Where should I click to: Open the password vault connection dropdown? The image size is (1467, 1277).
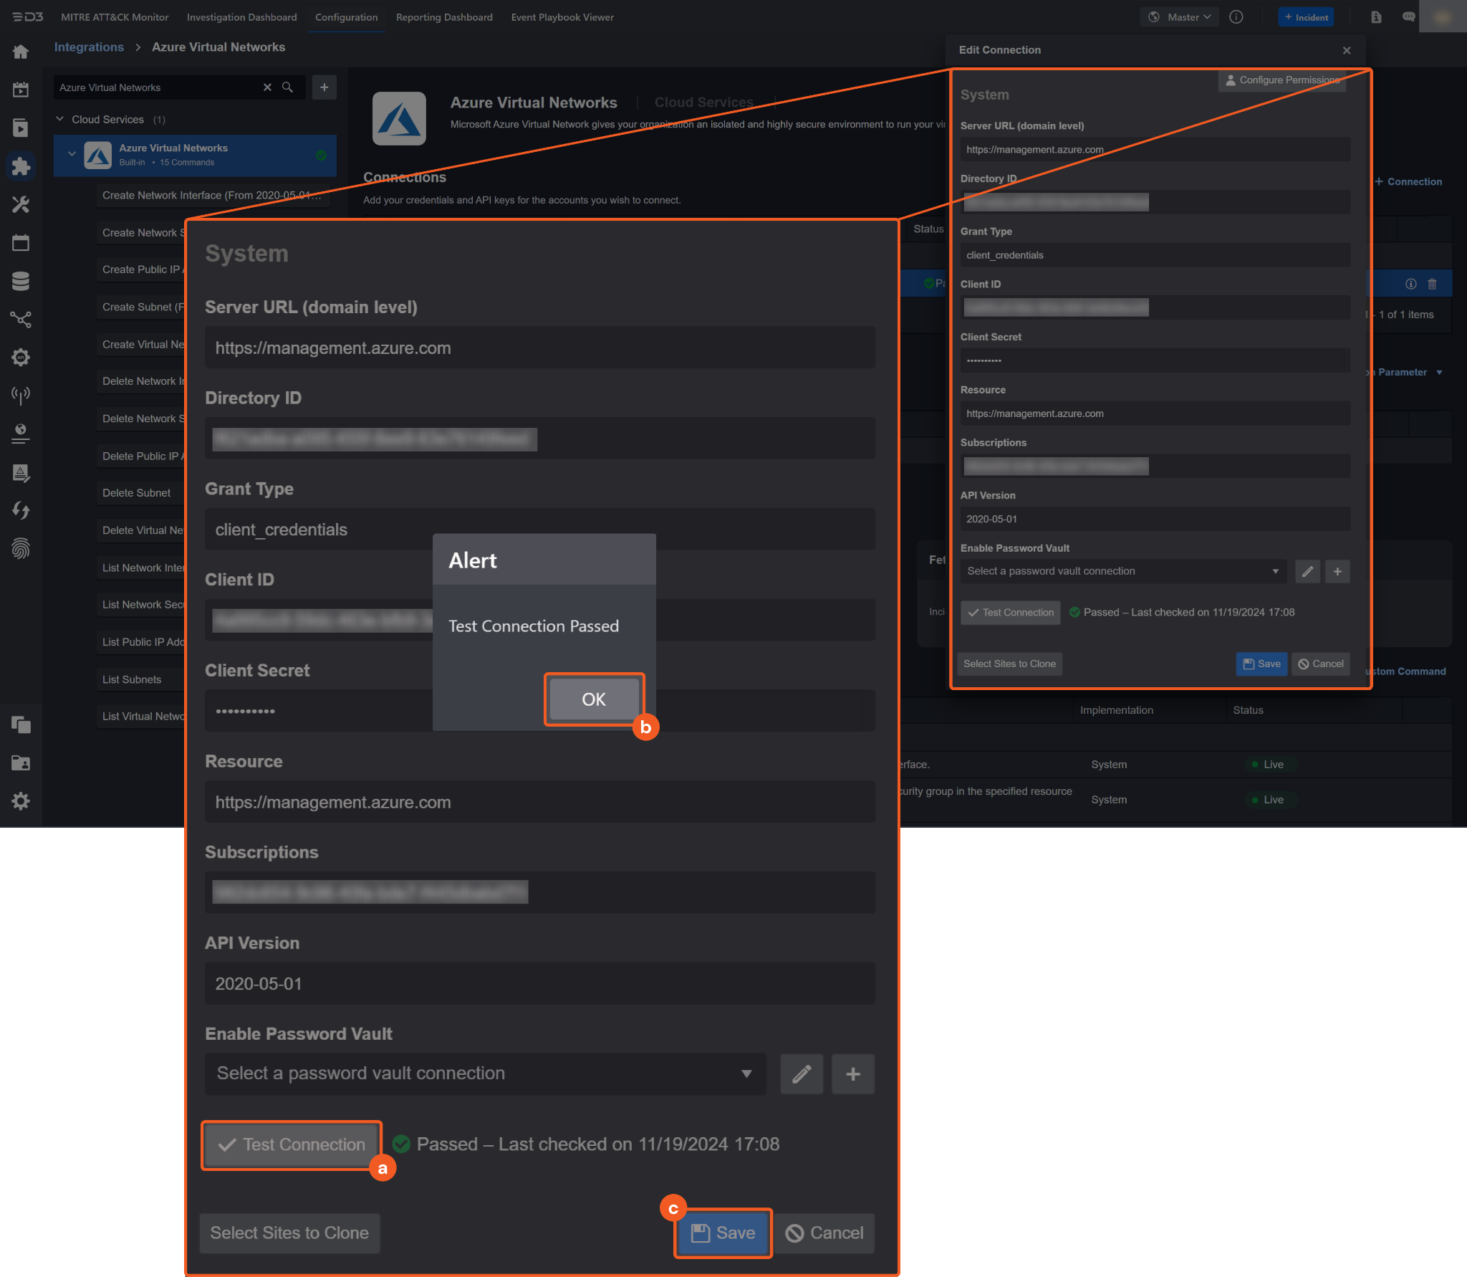pos(485,1073)
